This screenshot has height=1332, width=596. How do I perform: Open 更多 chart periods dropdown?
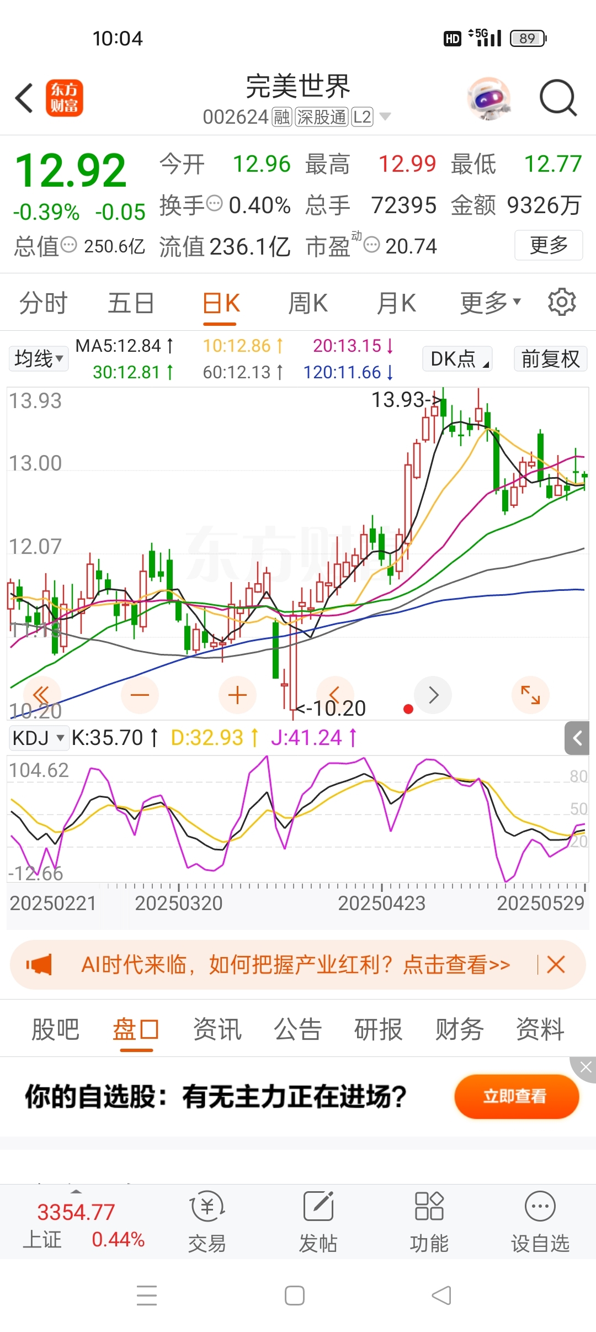(491, 302)
